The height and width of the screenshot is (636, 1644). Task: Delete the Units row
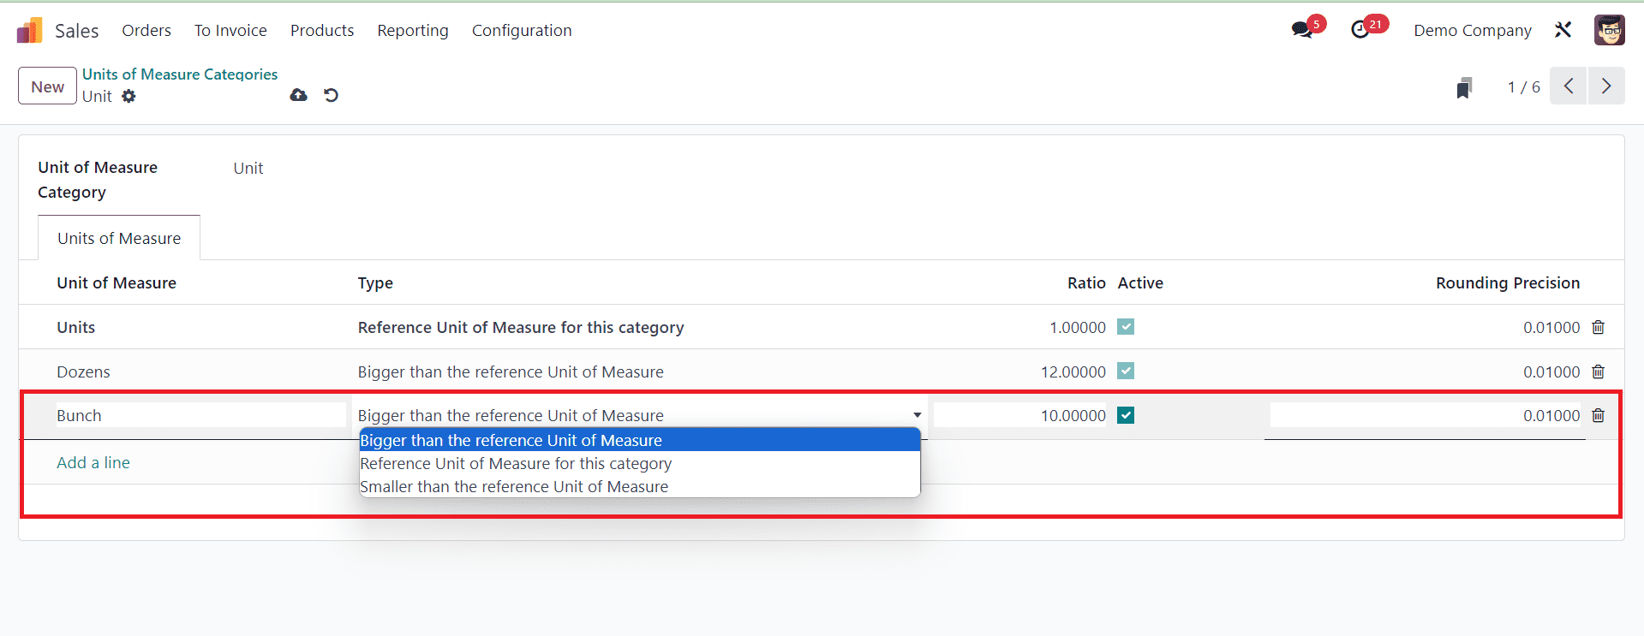pyautogui.click(x=1599, y=328)
